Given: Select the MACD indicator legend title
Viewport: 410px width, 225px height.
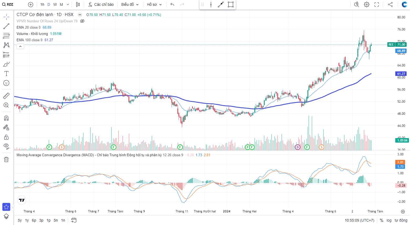Looking at the screenshot, I should click(89, 155).
